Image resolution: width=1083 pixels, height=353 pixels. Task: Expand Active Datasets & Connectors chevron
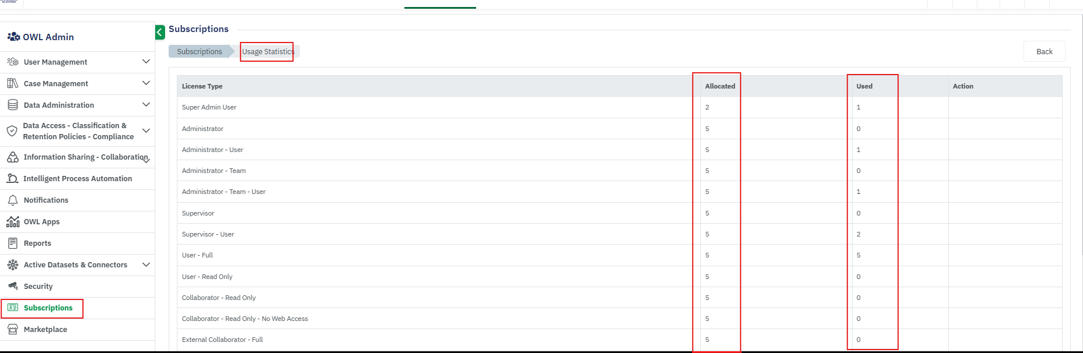click(146, 265)
